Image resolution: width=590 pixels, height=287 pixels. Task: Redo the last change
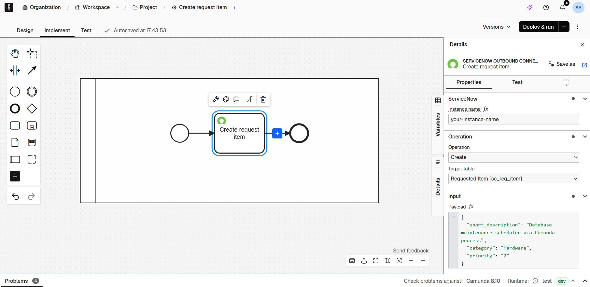pyautogui.click(x=31, y=196)
